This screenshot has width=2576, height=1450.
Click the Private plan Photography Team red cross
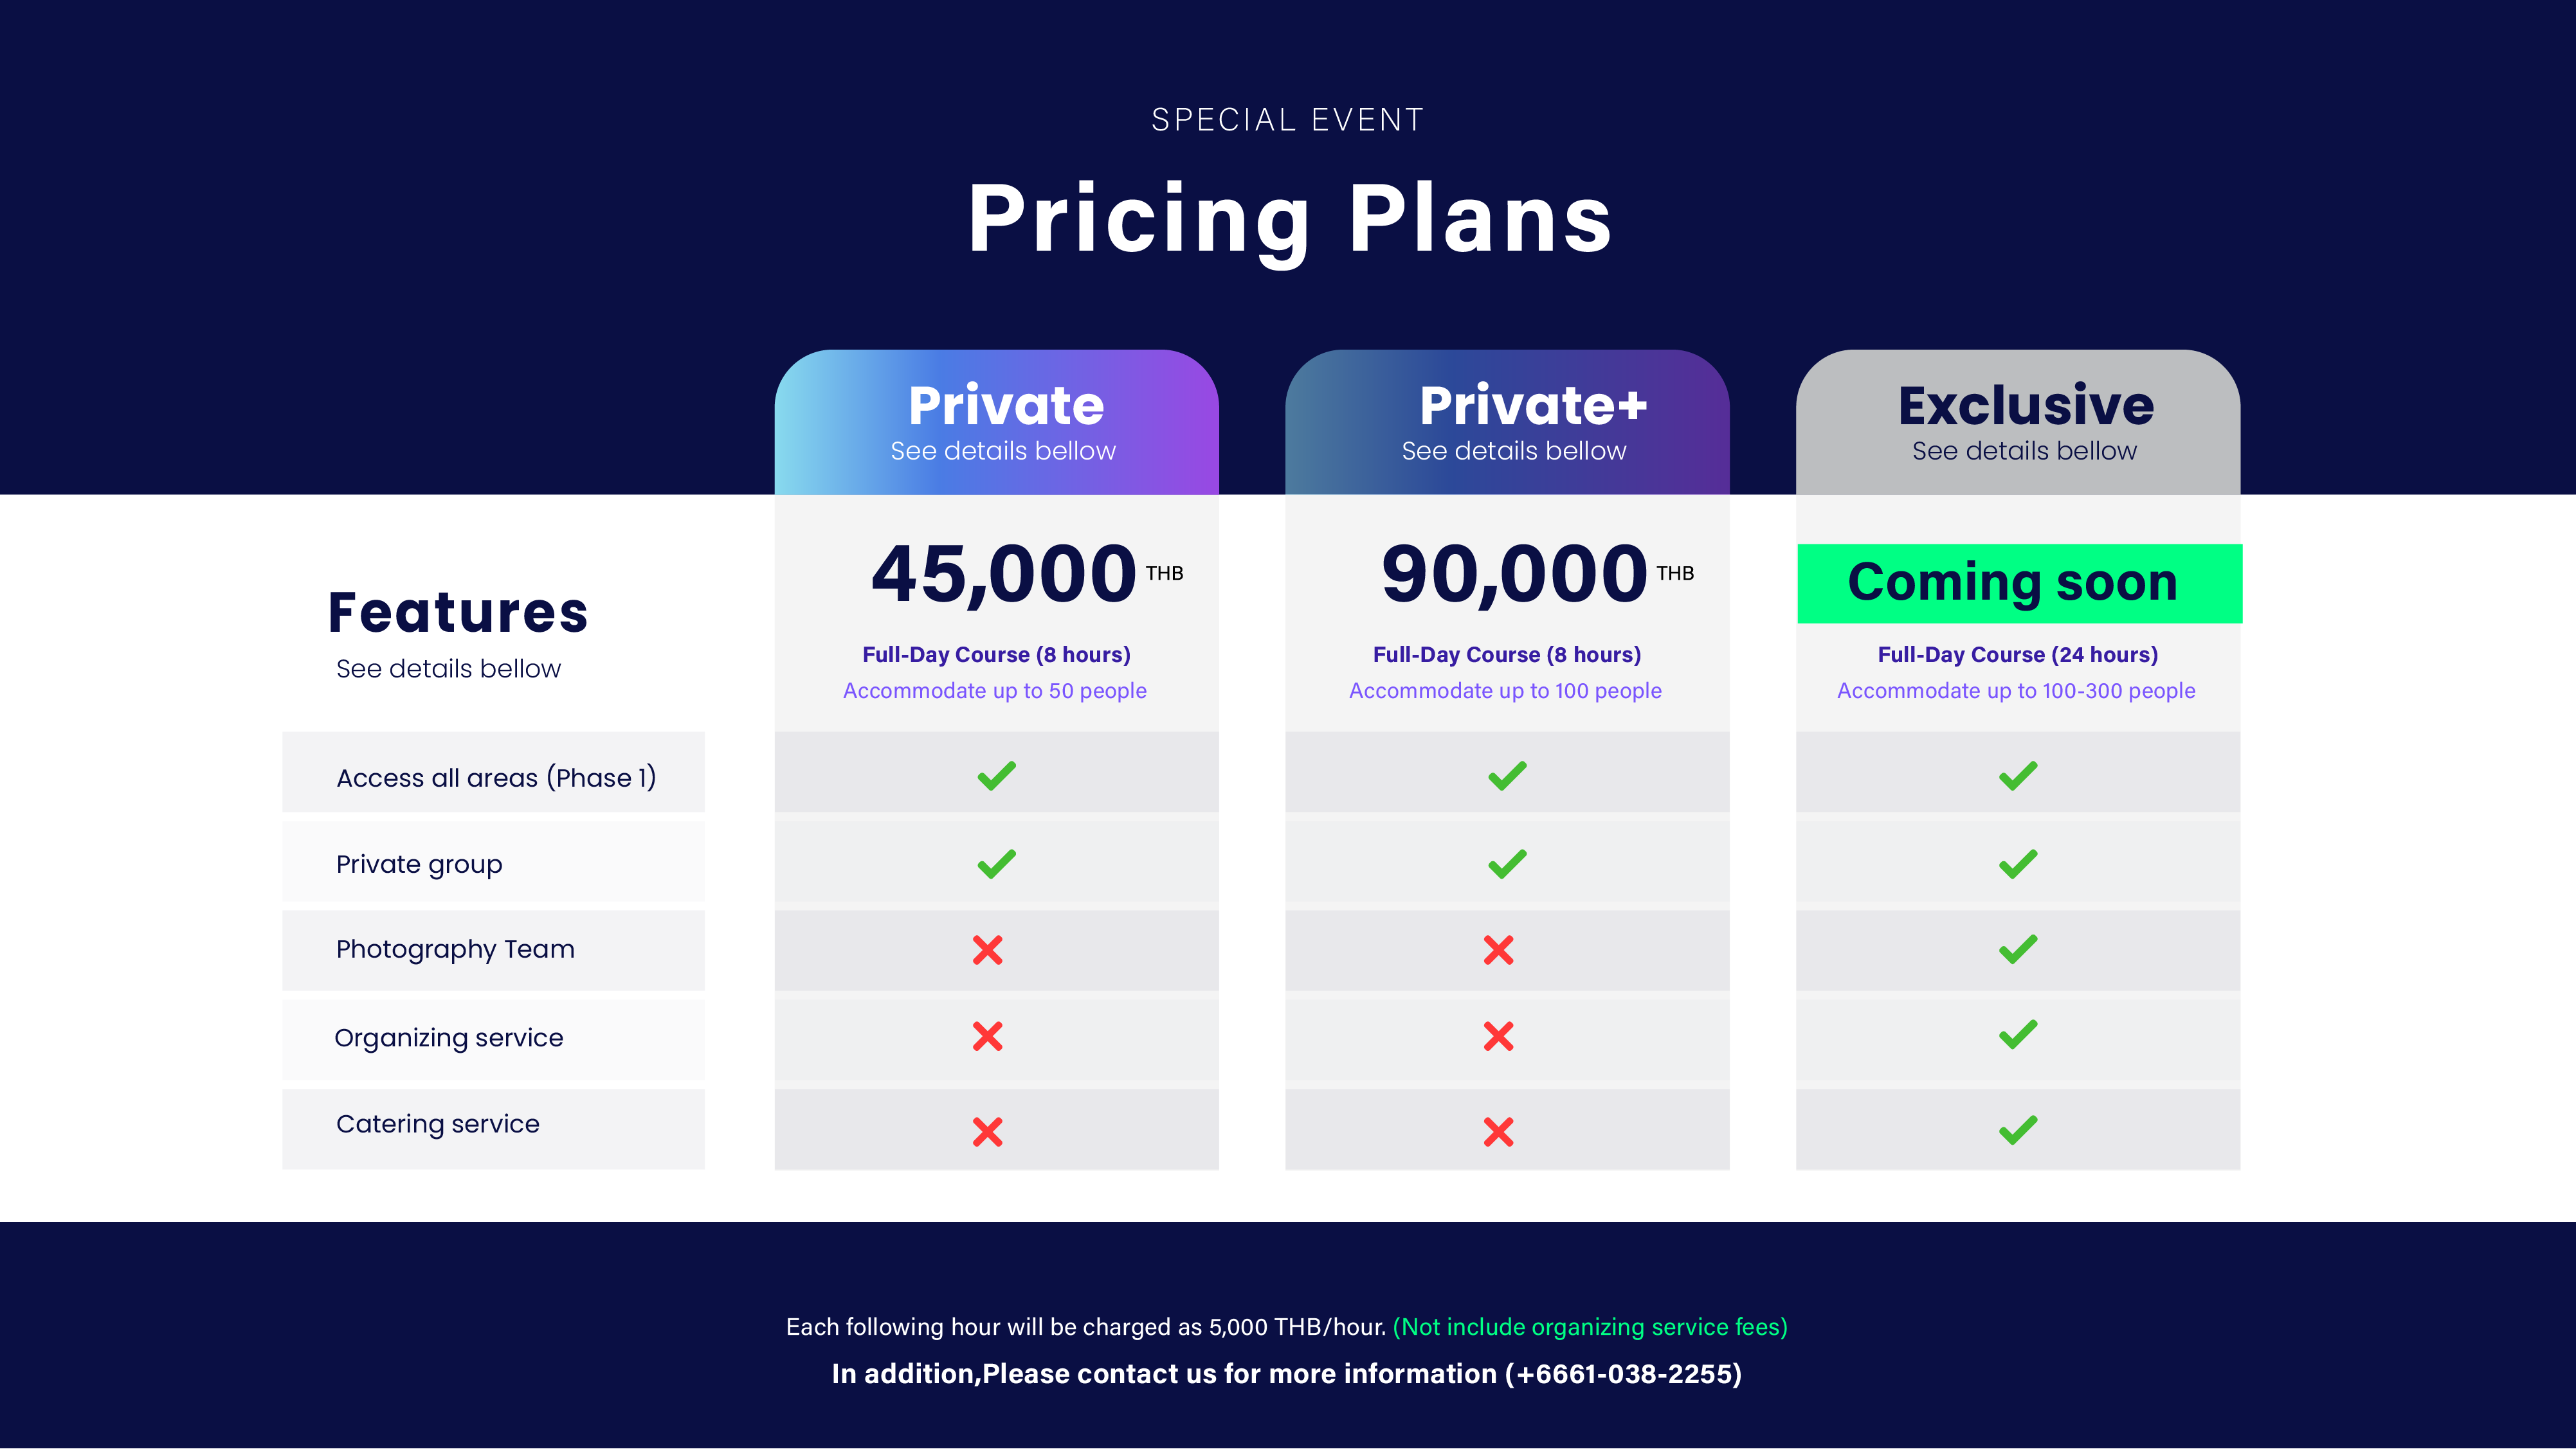(x=987, y=949)
